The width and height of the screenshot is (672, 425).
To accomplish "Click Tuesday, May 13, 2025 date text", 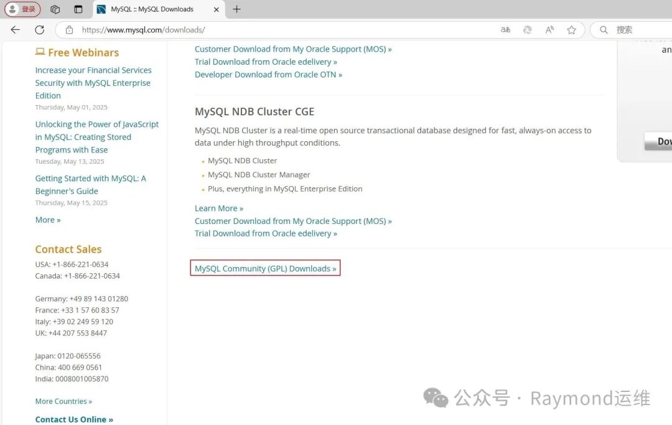I will point(70,162).
